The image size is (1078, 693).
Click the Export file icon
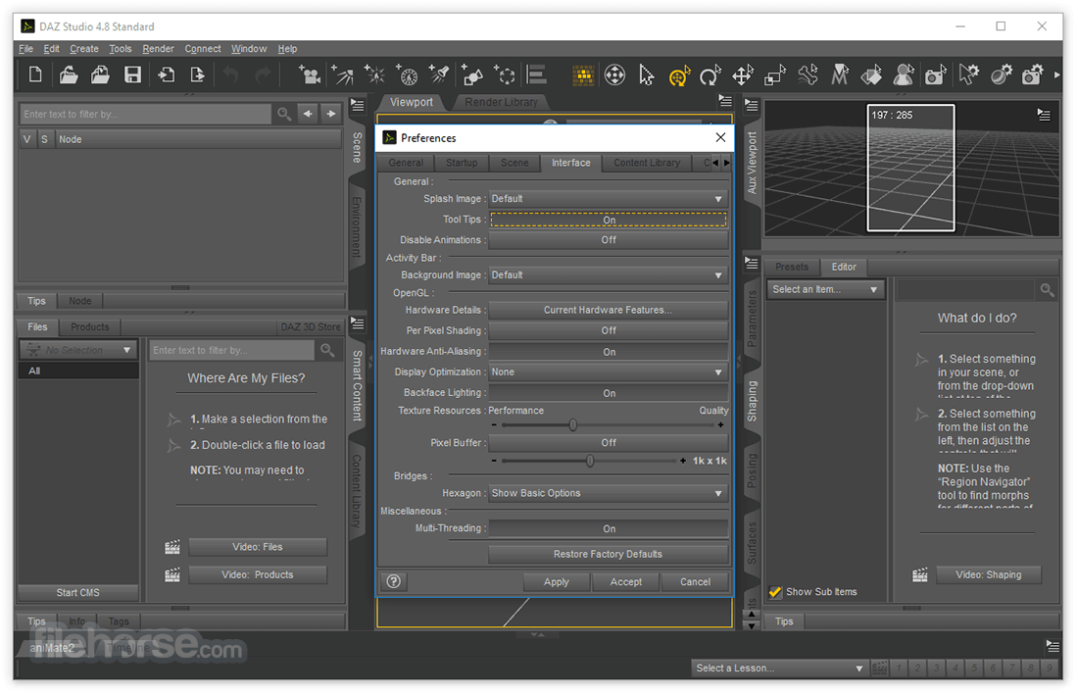197,74
